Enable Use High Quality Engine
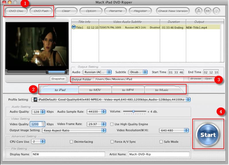The height and width of the screenshot is (165, 229). click(x=112, y=124)
